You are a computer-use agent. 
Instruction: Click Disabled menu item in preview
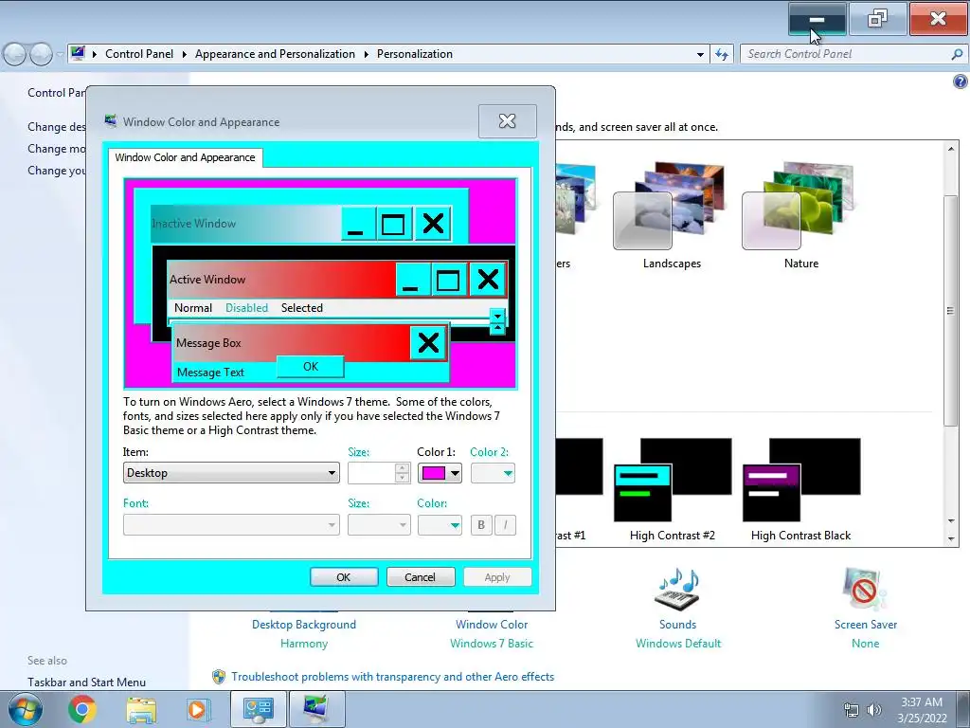click(246, 308)
